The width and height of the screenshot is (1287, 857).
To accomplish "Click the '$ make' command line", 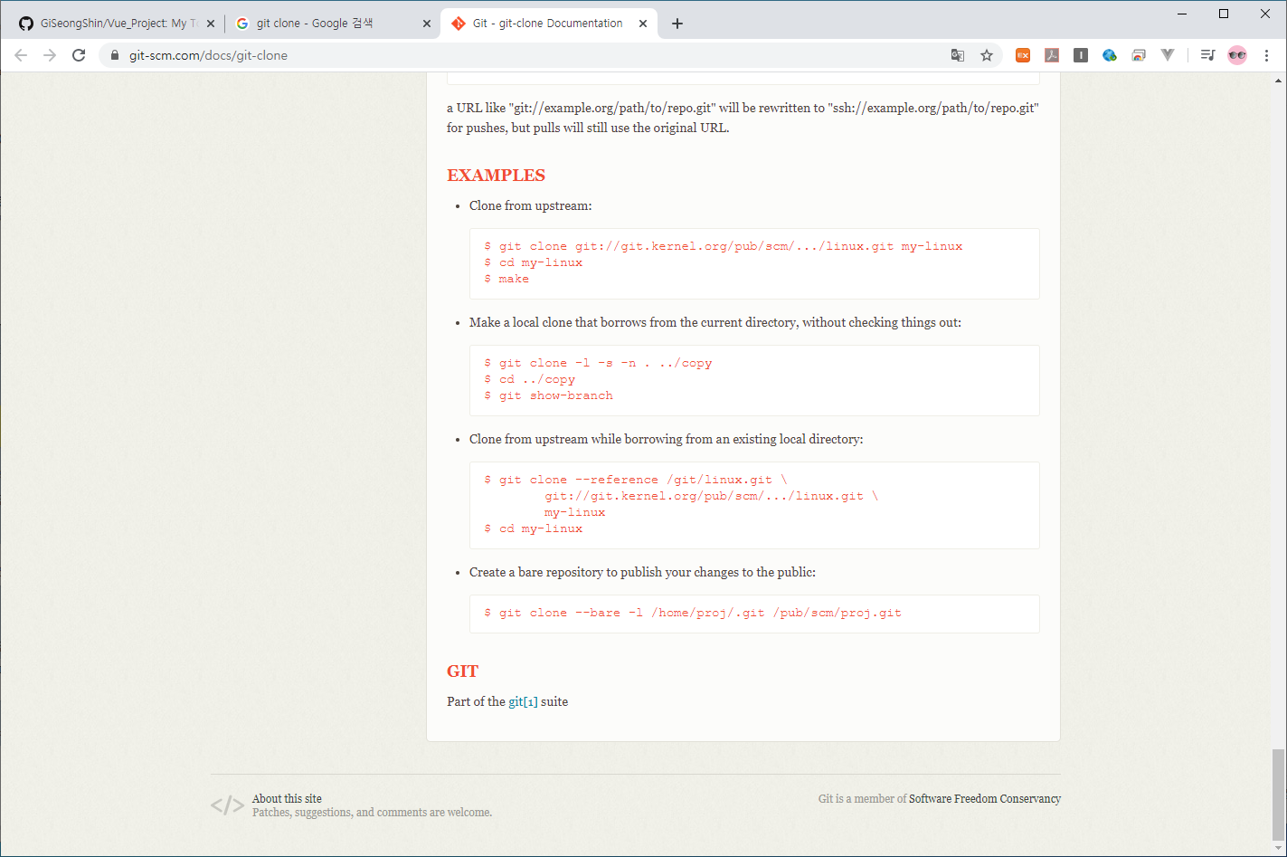I will 506,279.
